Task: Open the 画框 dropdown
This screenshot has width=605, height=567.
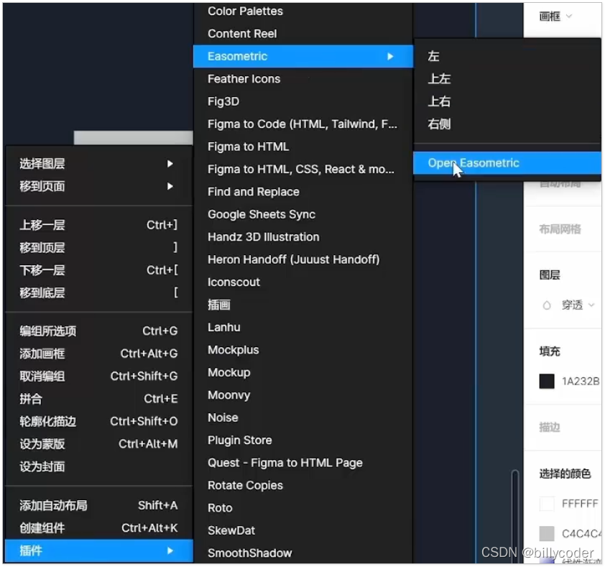Action: 555,17
